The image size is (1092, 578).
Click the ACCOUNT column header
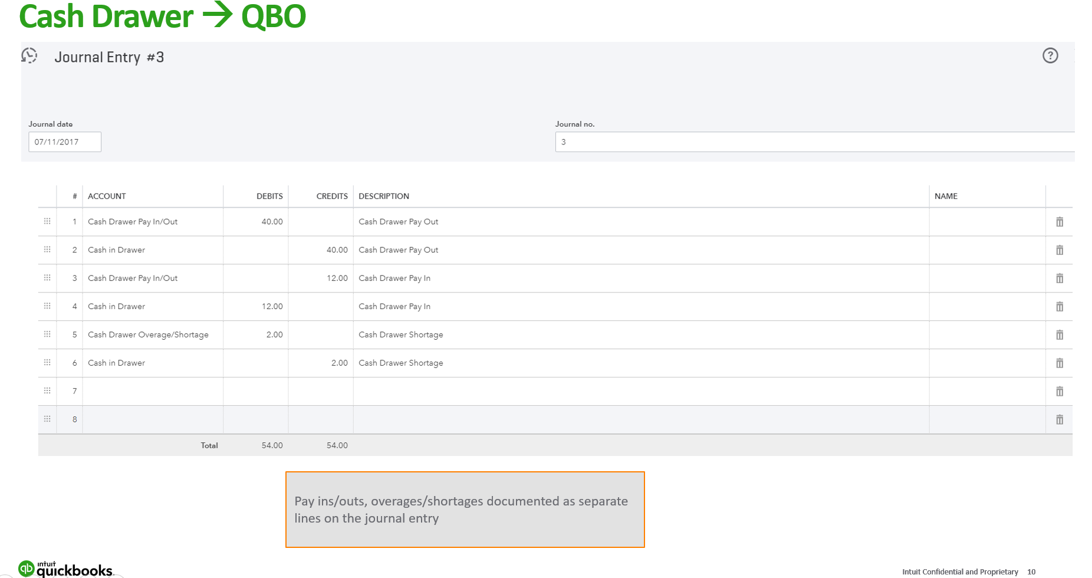(x=107, y=196)
